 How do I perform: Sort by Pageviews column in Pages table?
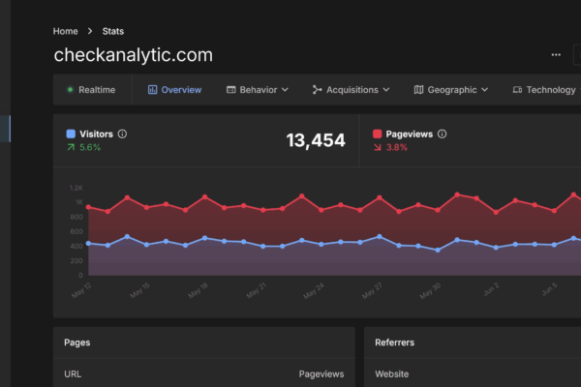(321, 374)
